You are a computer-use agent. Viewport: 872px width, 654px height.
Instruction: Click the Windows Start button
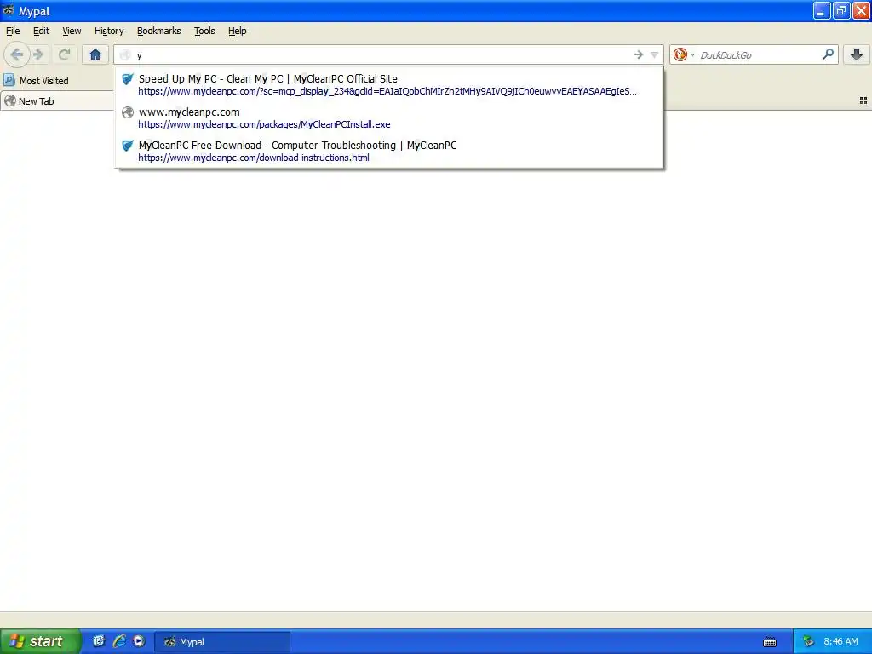(x=40, y=641)
